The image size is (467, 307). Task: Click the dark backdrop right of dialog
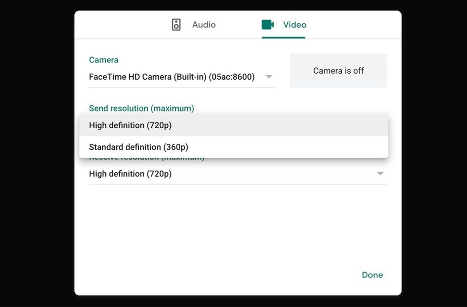(434, 153)
